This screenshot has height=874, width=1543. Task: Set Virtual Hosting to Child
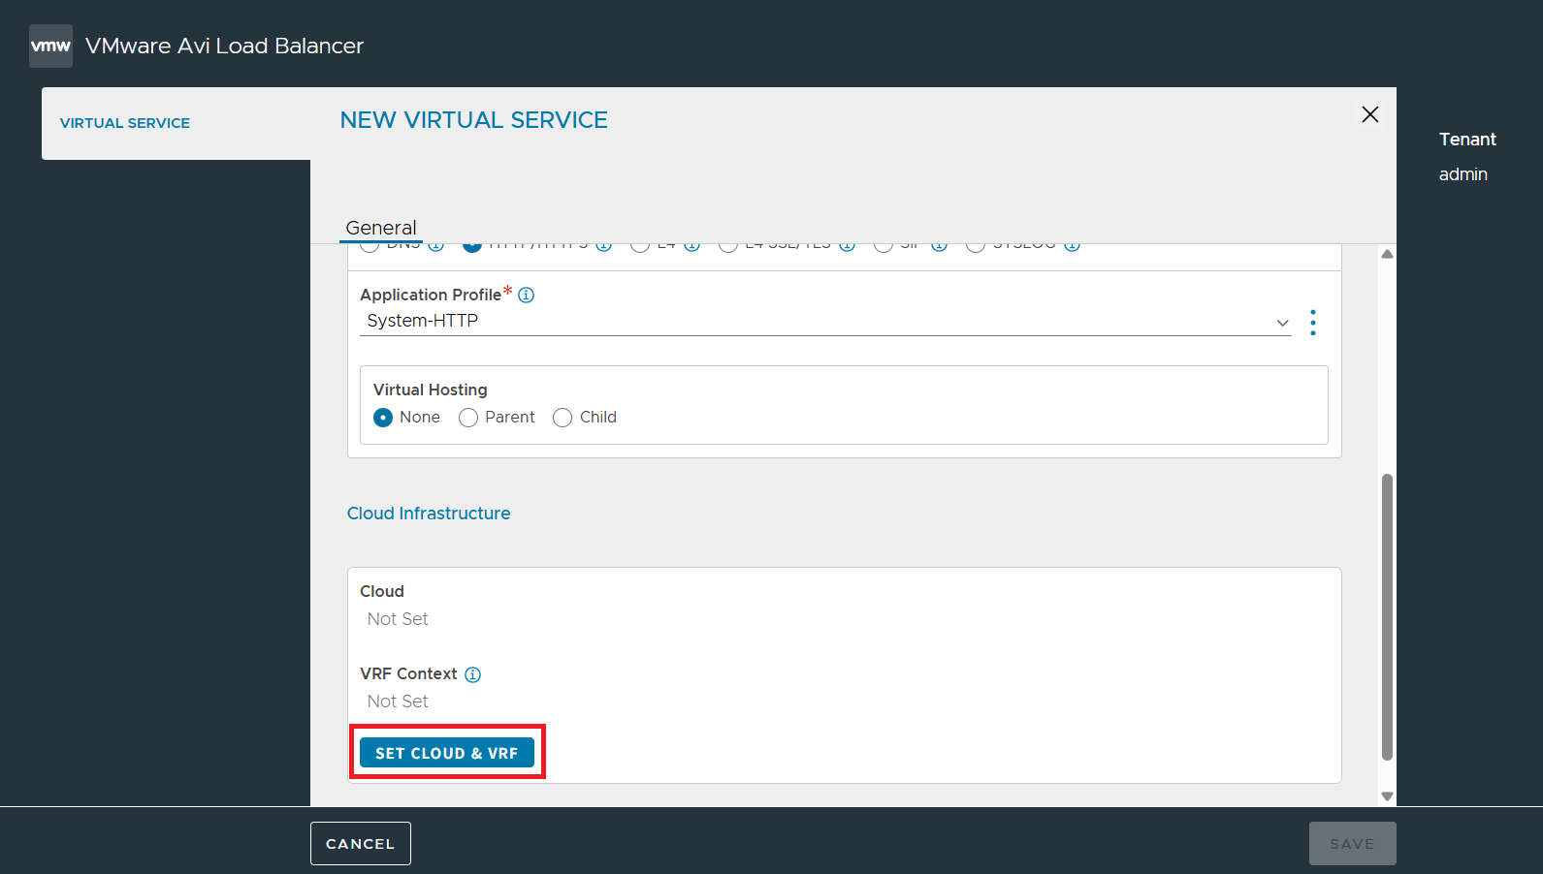[x=563, y=418]
